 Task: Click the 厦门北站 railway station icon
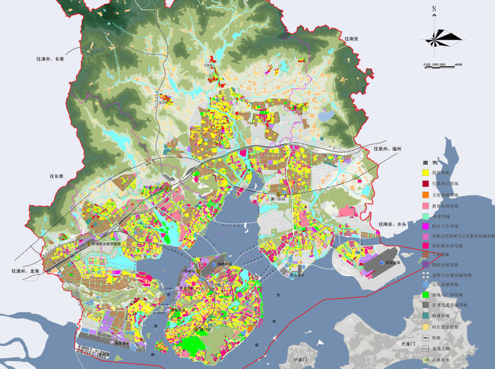pos(166,188)
